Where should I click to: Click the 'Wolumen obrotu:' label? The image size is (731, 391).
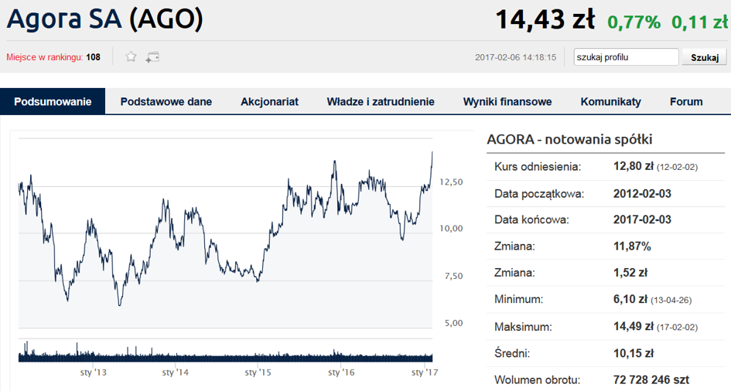coord(537,380)
